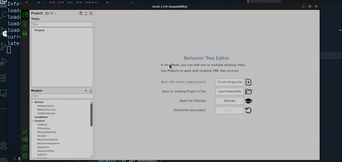Focus the Trees filter field
This screenshot has width=342, height=162.
coord(62,24)
